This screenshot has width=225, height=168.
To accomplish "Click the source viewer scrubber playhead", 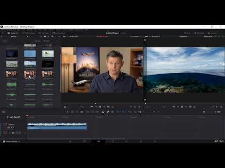I will coord(95,103).
